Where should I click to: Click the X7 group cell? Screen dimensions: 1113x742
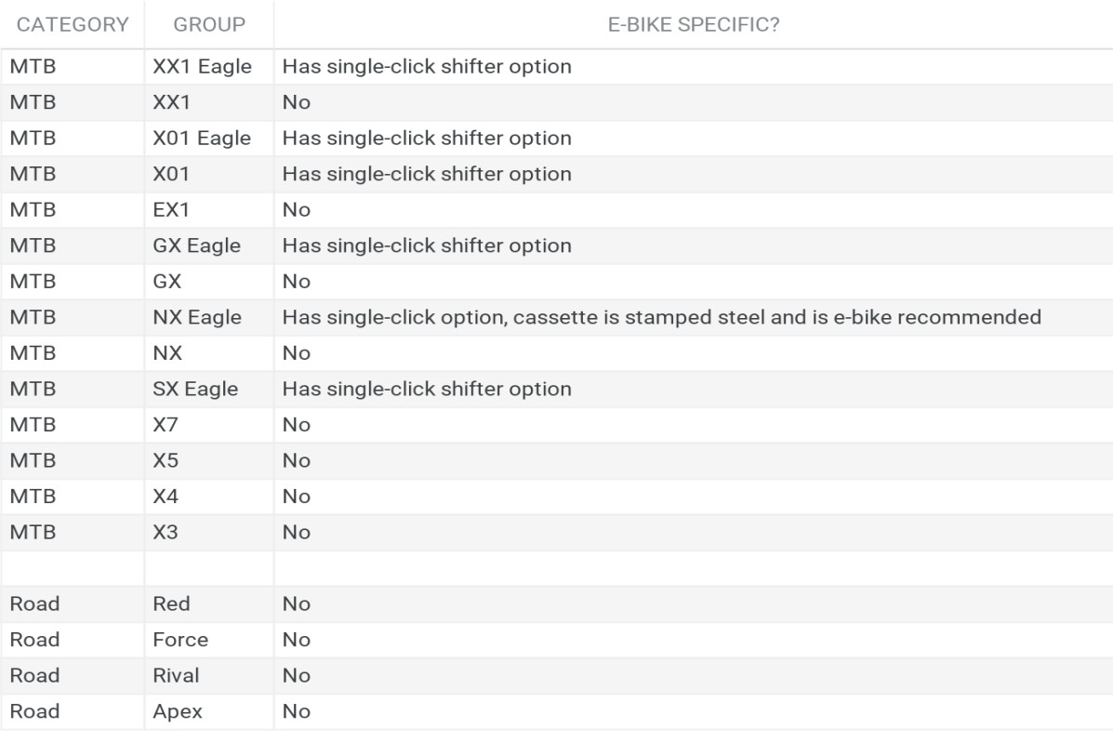click(209, 425)
